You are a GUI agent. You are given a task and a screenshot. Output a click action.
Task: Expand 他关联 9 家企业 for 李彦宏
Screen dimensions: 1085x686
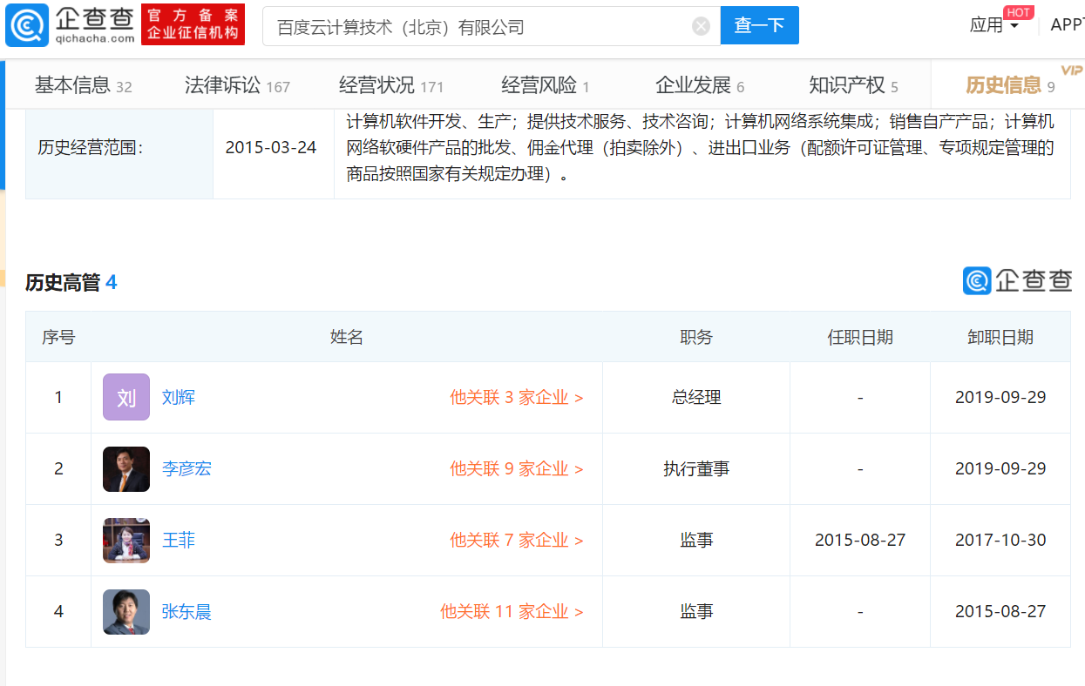pyautogui.click(x=517, y=468)
